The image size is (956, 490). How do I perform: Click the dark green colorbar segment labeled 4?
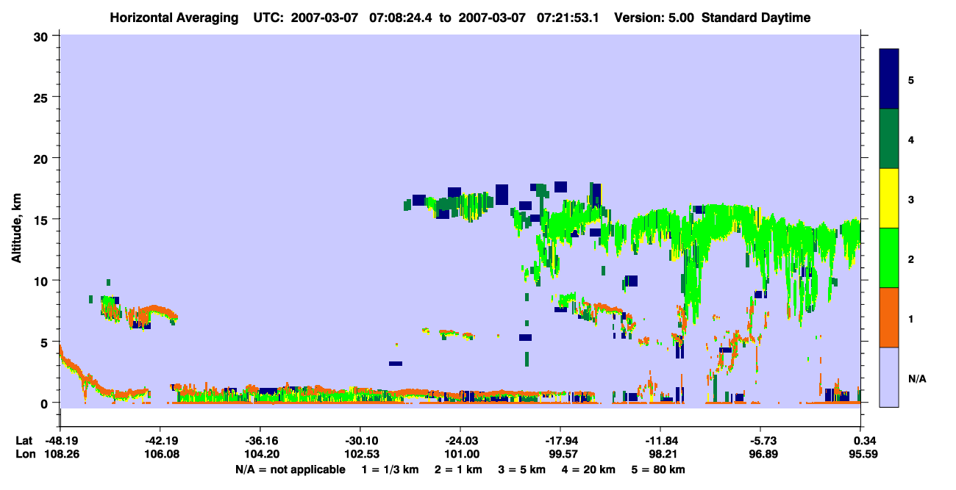[x=889, y=139]
